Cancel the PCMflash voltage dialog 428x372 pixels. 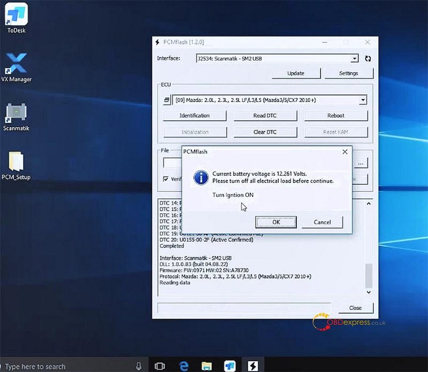click(x=322, y=222)
